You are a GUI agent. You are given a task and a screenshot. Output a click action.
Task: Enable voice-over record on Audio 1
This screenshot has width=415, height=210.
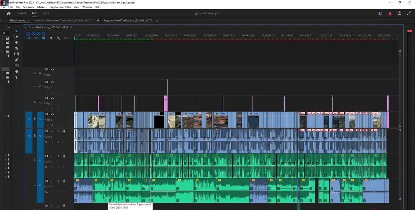click(x=64, y=131)
